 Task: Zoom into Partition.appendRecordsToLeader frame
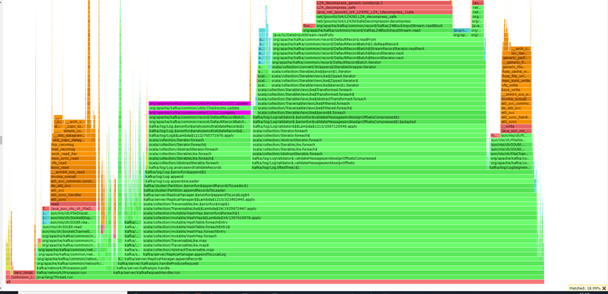(340, 190)
